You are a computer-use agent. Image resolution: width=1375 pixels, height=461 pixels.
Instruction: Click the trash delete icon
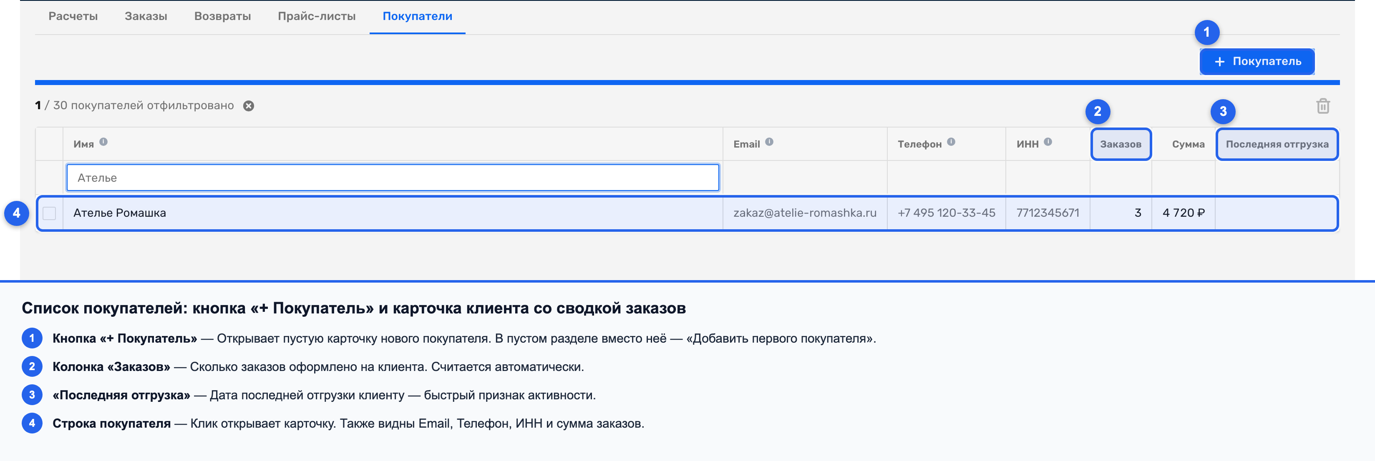pos(1323,105)
